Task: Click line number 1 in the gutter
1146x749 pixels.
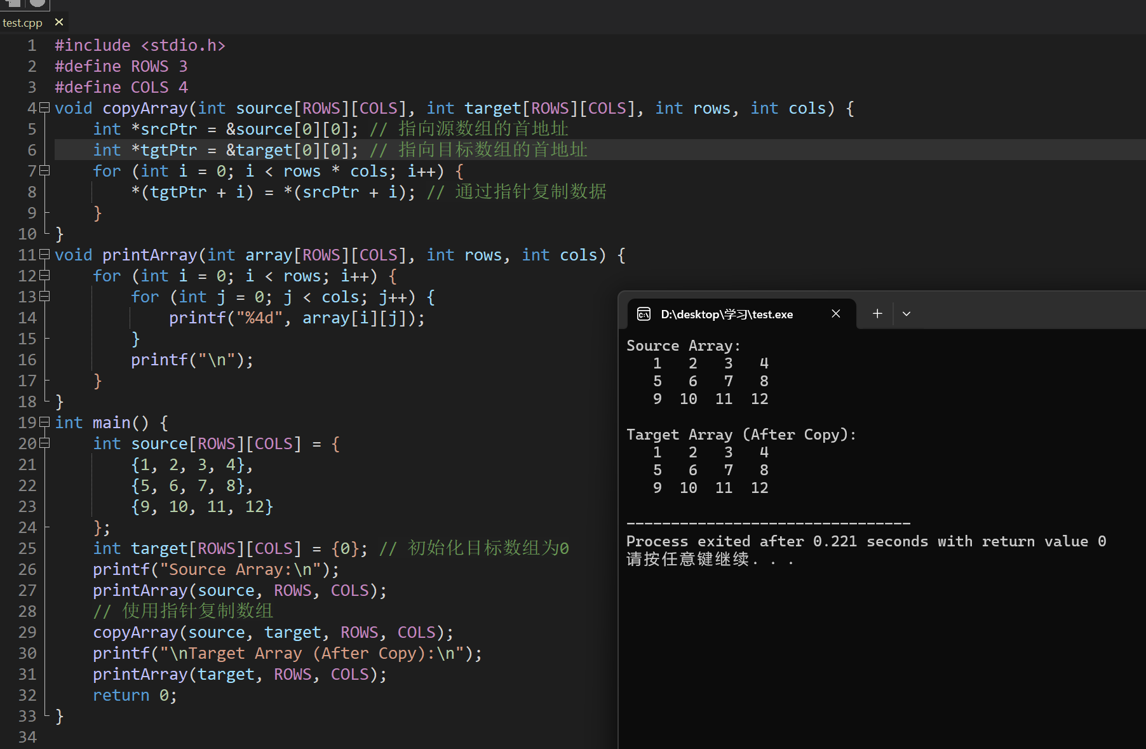Action: (32, 46)
